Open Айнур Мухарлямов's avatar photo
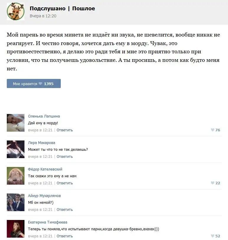Screen dimensions: 228x240 coord(16,202)
